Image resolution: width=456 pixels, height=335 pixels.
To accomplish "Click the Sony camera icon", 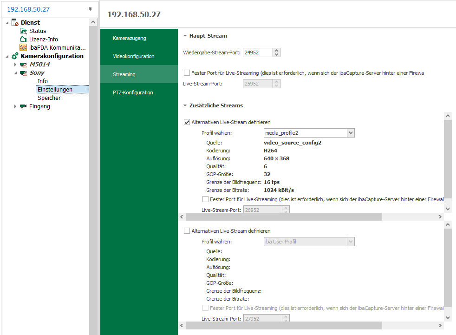I will [23, 73].
